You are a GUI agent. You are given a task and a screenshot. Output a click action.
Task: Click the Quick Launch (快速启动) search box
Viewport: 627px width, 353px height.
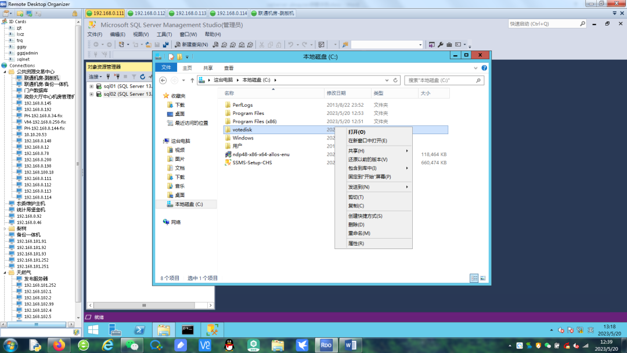coord(547,24)
